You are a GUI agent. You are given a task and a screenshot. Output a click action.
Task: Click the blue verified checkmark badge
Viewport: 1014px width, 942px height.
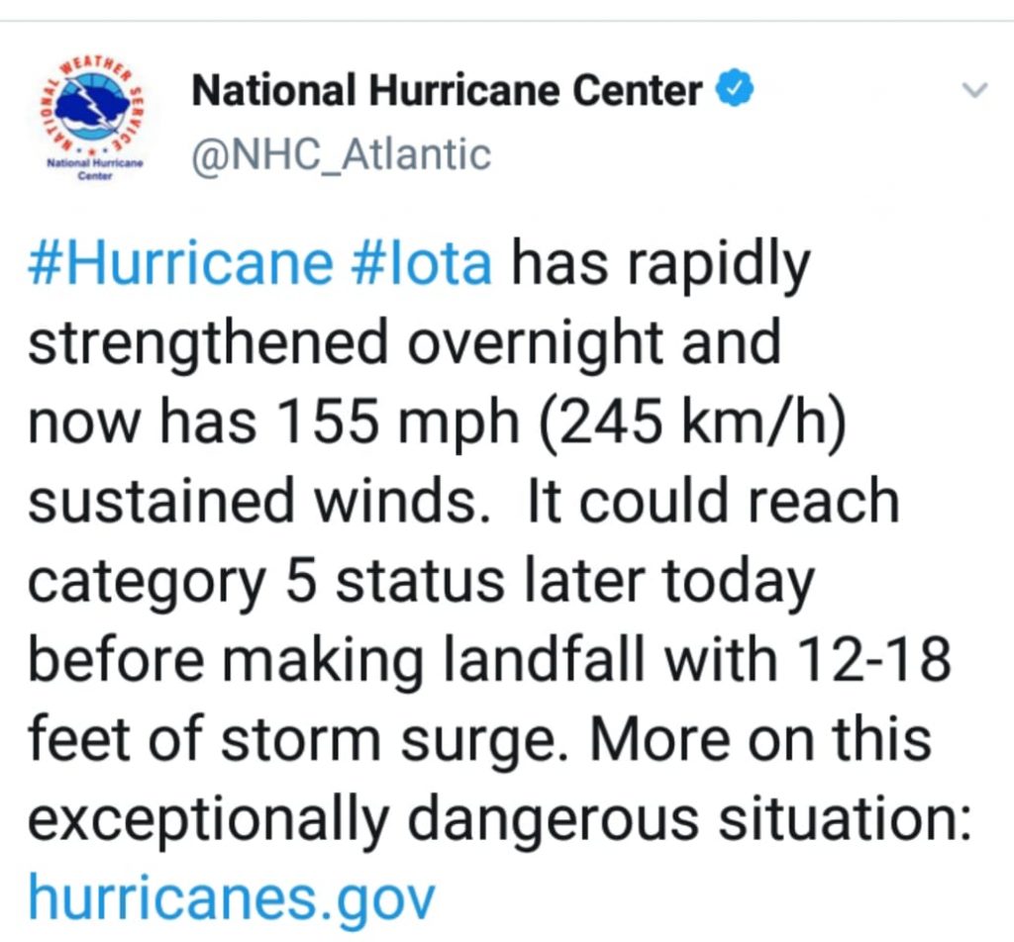pos(735,88)
